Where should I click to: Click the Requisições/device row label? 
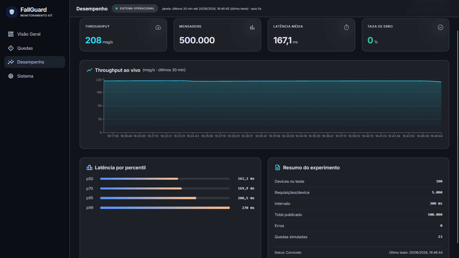292,192
